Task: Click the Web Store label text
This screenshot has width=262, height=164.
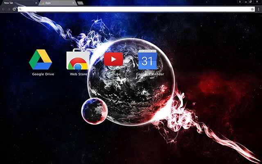Action: 79,74
